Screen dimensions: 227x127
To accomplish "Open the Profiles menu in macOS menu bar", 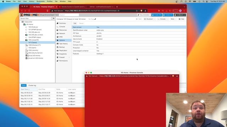I will pyautogui.click(x=50, y=1).
